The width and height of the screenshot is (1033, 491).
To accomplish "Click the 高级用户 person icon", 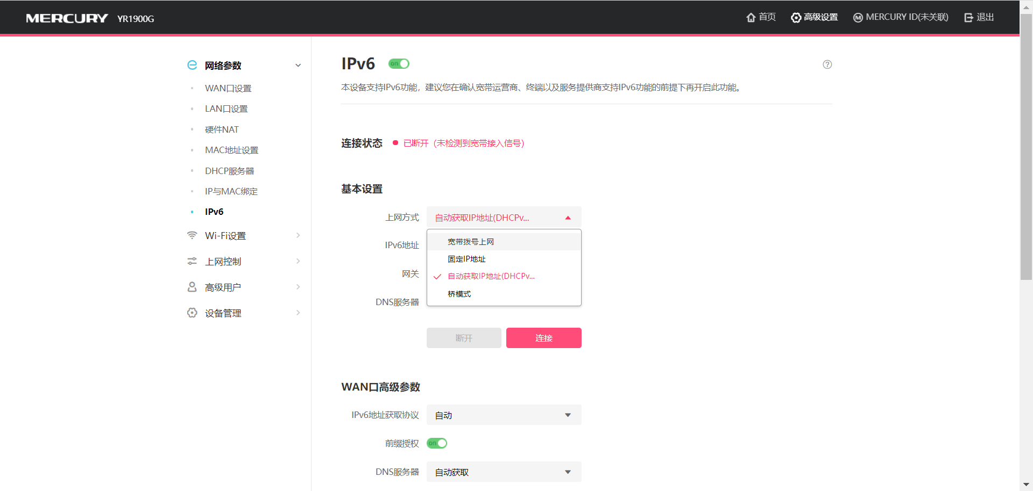I will coord(192,287).
